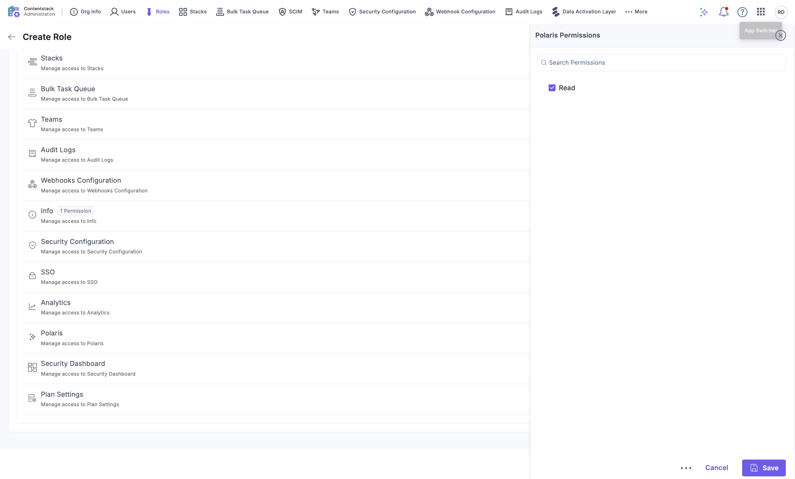Open the SSO permission row
Viewport: 795px width, 479px height.
click(x=277, y=277)
